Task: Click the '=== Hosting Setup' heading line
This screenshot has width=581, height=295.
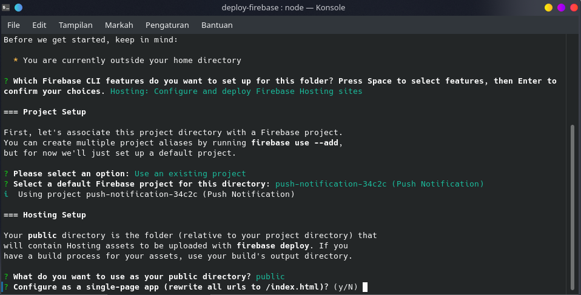Action: (x=45, y=215)
